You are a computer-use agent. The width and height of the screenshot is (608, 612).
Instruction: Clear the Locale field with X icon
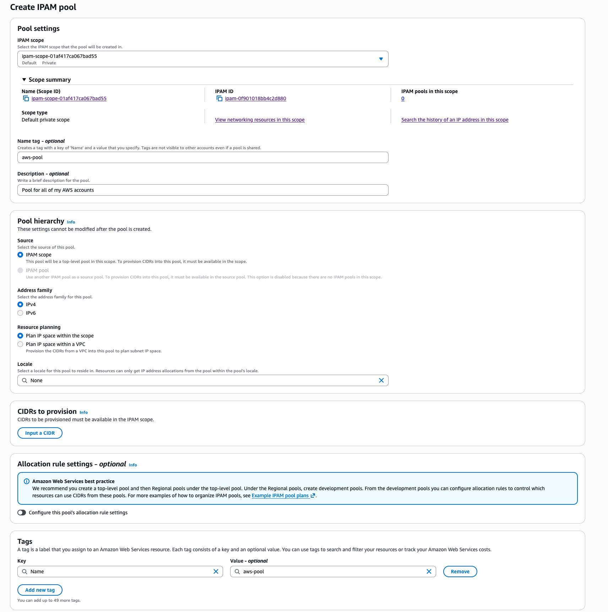point(381,380)
